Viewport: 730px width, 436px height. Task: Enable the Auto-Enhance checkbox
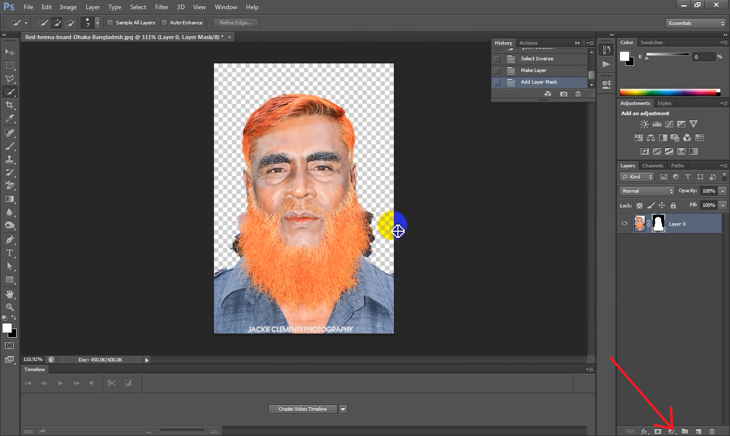[x=164, y=23]
